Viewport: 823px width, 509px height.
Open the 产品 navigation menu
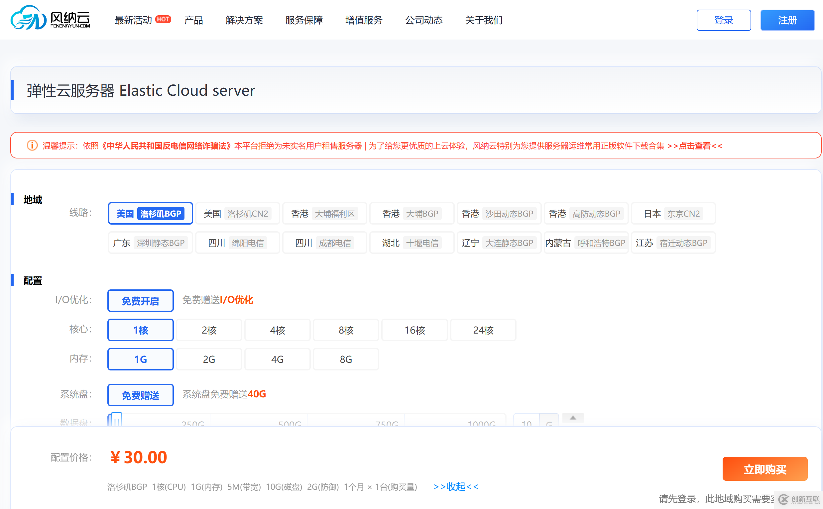pyautogui.click(x=193, y=20)
